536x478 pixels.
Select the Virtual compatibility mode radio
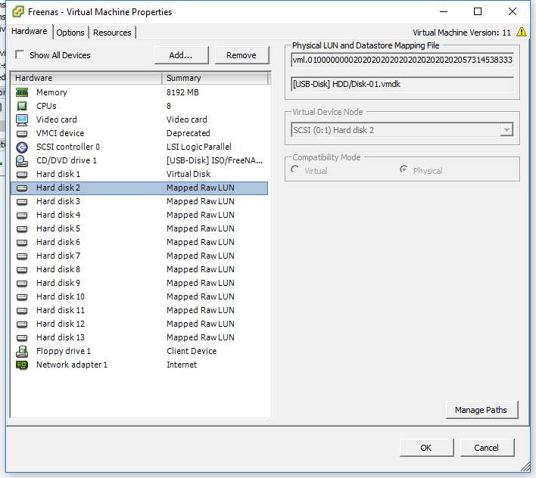click(295, 169)
